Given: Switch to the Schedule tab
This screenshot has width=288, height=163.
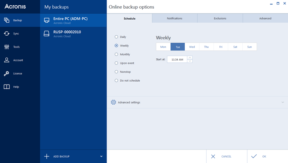Looking at the screenshot, I should coord(130,18).
